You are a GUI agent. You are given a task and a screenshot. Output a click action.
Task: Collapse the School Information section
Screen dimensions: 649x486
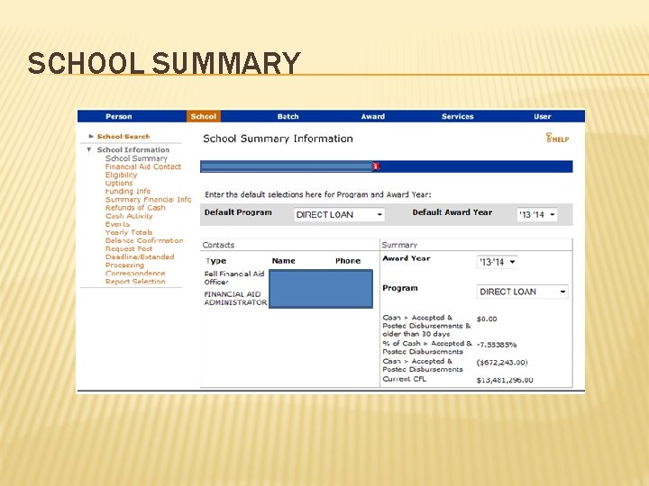[x=88, y=149]
